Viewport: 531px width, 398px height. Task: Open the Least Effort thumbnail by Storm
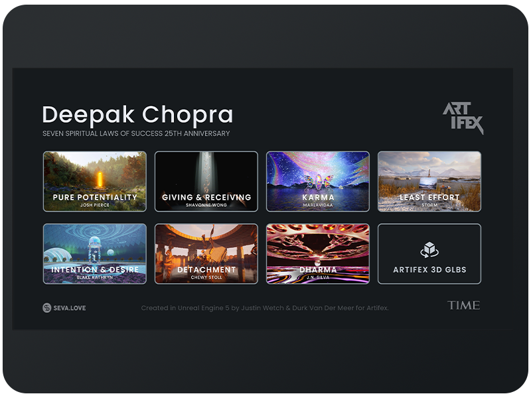[x=429, y=181]
